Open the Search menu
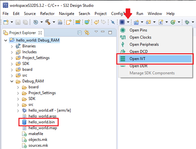Image resolution: width=196 pixels, height=149 pixels. pyautogui.click(x=84, y=14)
